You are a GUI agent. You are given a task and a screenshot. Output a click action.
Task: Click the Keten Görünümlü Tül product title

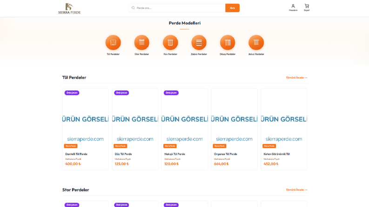277,154
